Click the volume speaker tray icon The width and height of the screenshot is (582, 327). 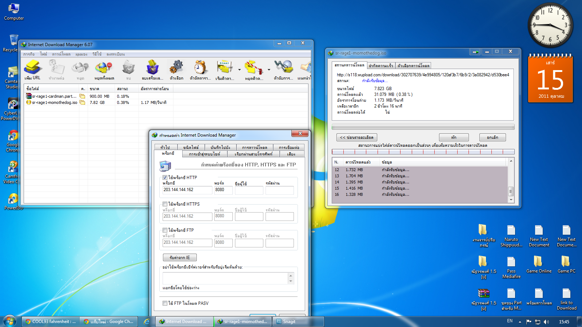tap(546, 322)
